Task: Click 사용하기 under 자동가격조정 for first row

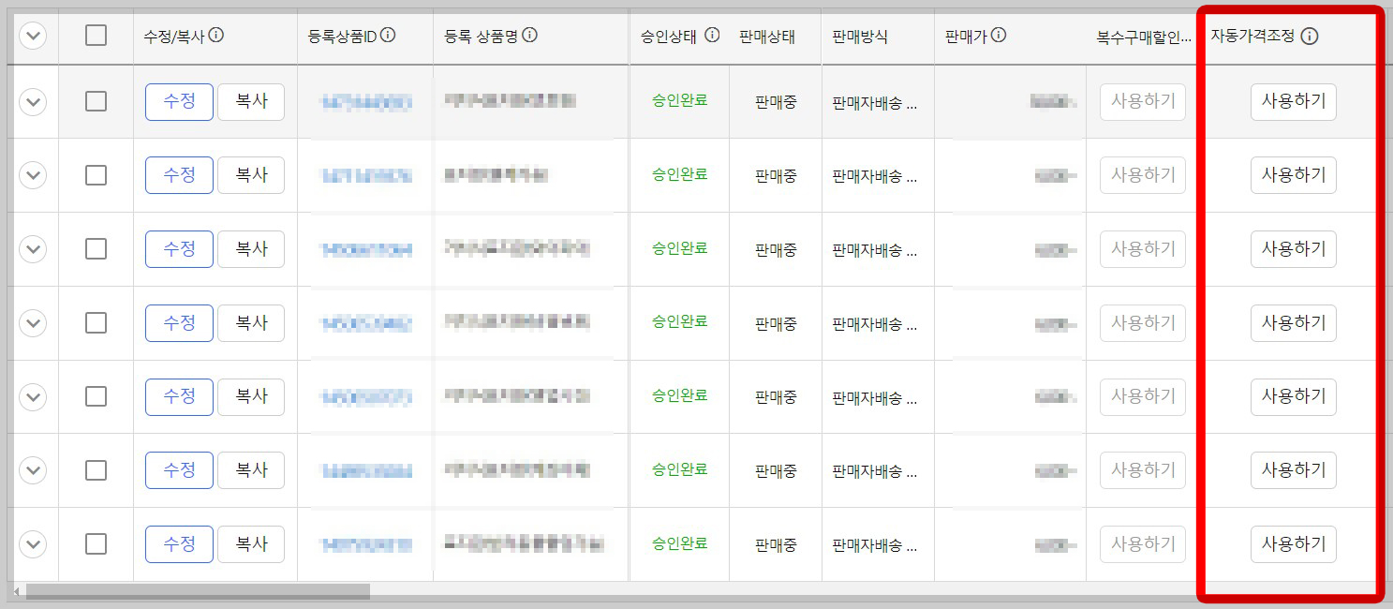Action: point(1293,101)
